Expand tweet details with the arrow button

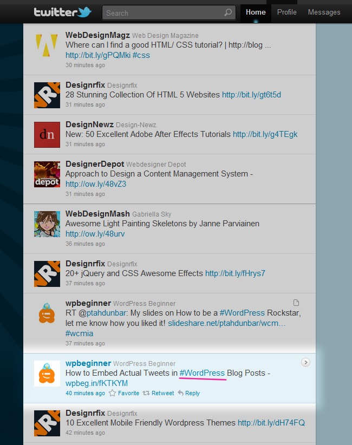305,362
